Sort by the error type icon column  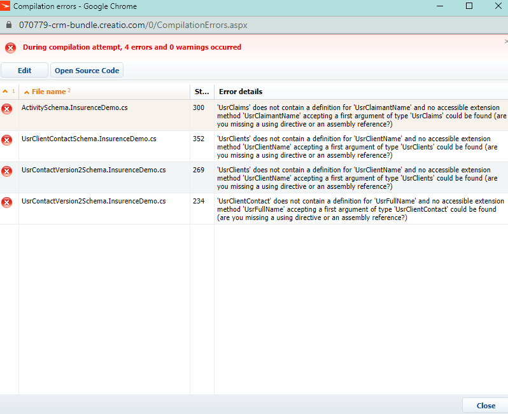(9, 92)
